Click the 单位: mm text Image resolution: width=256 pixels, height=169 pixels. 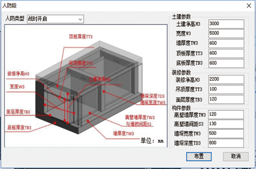tap(152, 141)
